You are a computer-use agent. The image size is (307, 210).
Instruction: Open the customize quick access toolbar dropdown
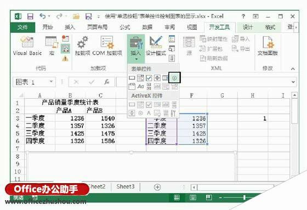coord(99,16)
